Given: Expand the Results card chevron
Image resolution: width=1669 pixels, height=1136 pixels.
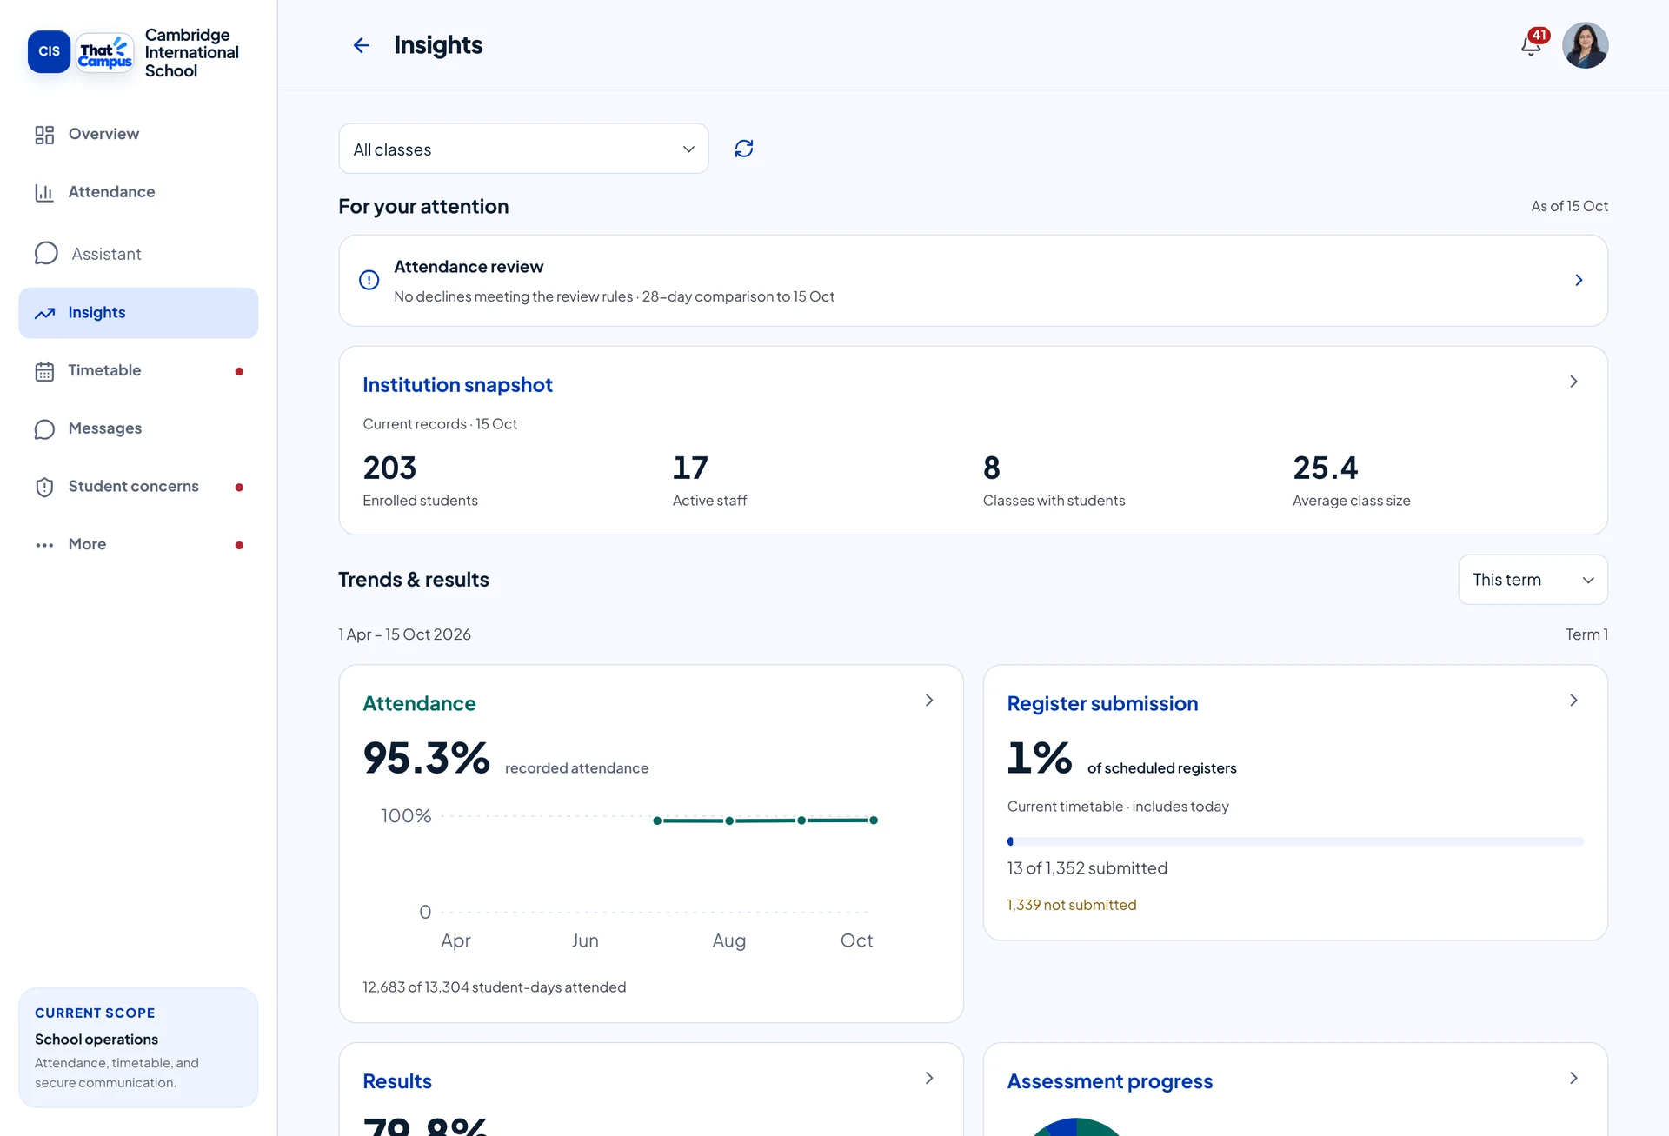Looking at the screenshot, I should 929,1078.
